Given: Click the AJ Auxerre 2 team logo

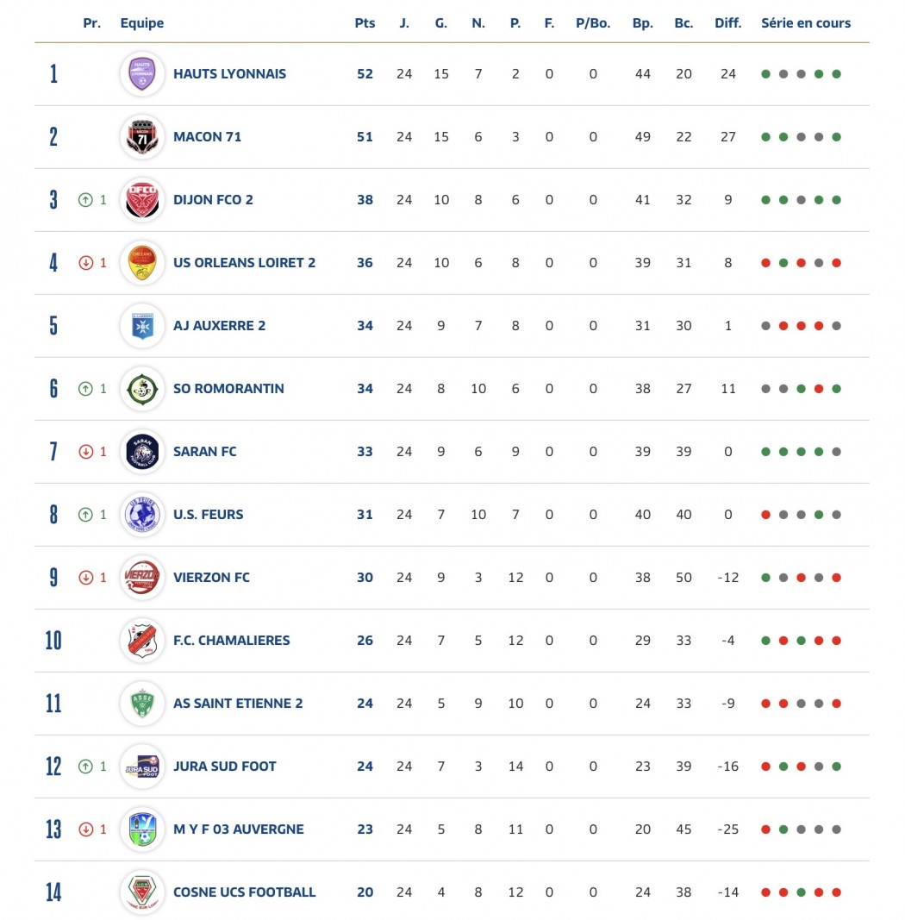Looking at the screenshot, I should tap(142, 326).
